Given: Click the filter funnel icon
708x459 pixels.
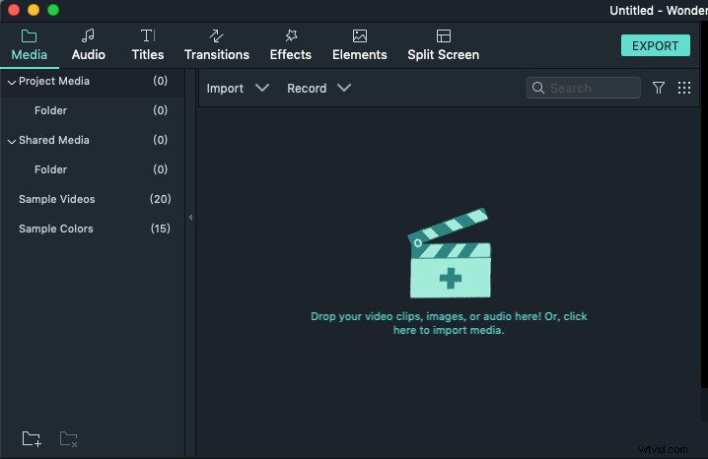Looking at the screenshot, I should (659, 88).
